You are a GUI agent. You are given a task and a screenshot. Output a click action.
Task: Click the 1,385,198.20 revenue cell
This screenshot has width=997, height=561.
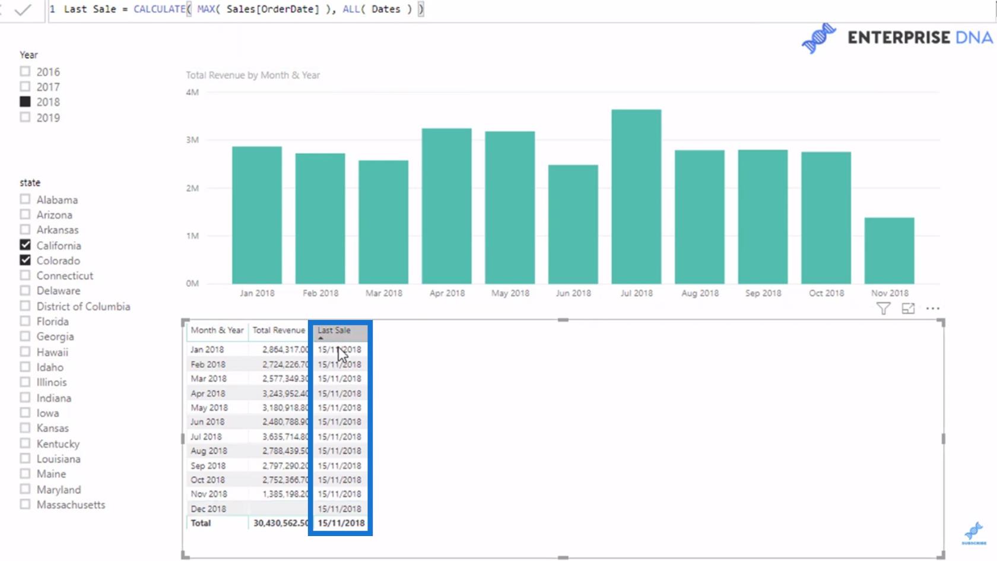pyautogui.click(x=285, y=494)
